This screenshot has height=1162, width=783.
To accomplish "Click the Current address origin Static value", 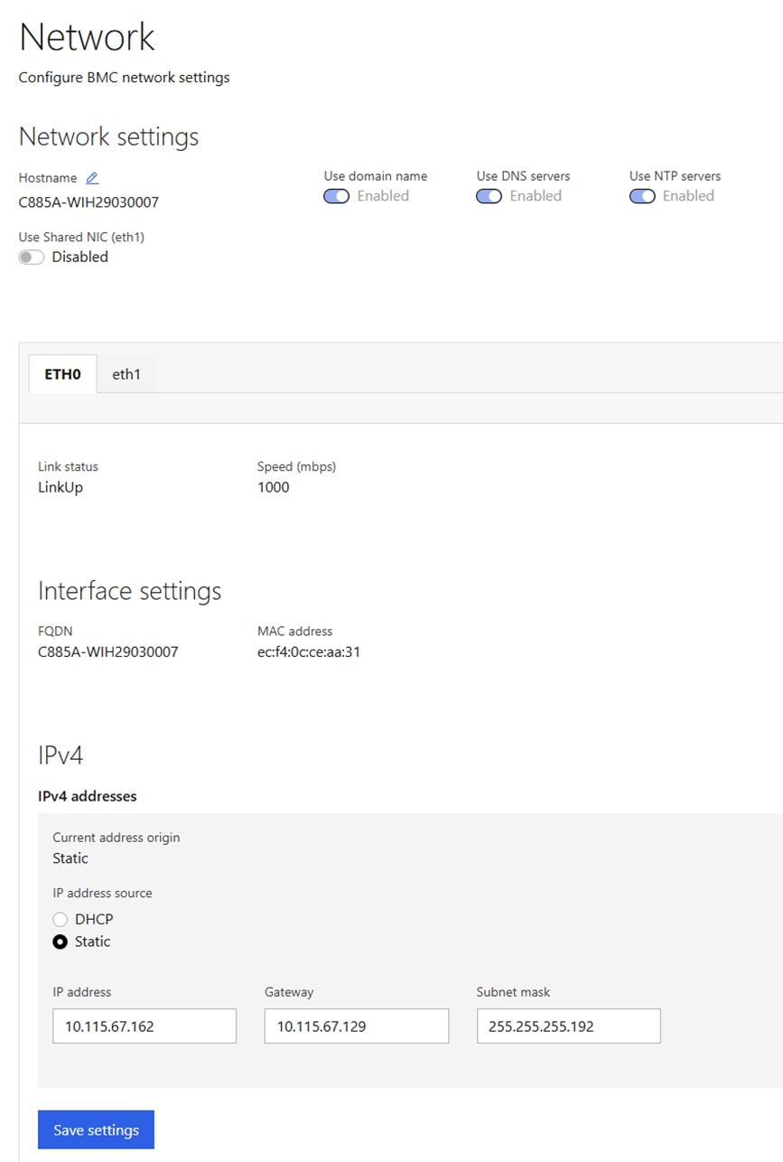I will [x=70, y=858].
